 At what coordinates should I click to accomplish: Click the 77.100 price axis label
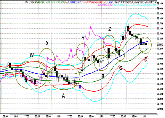tap(160, 54)
